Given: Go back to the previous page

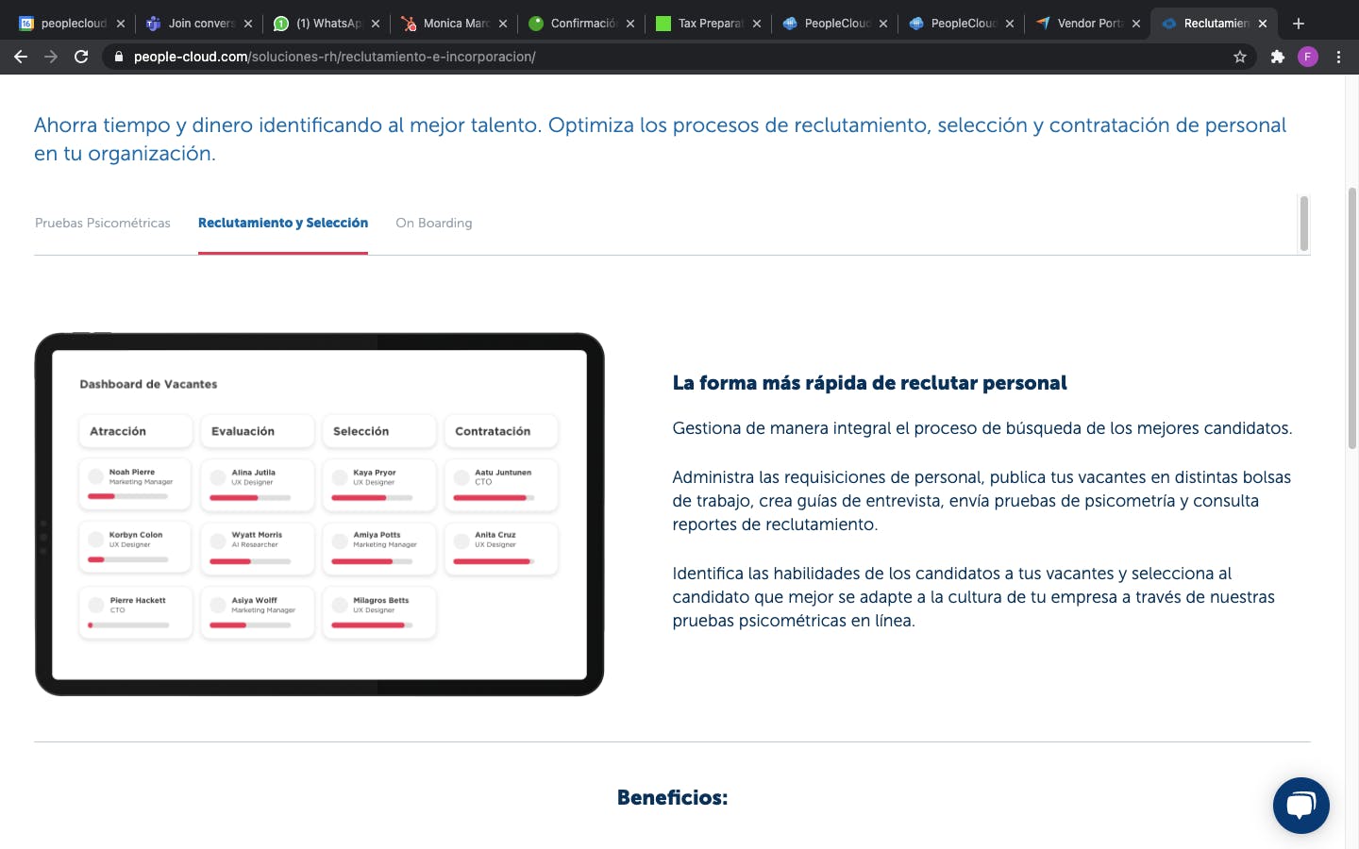Looking at the screenshot, I should click(21, 57).
